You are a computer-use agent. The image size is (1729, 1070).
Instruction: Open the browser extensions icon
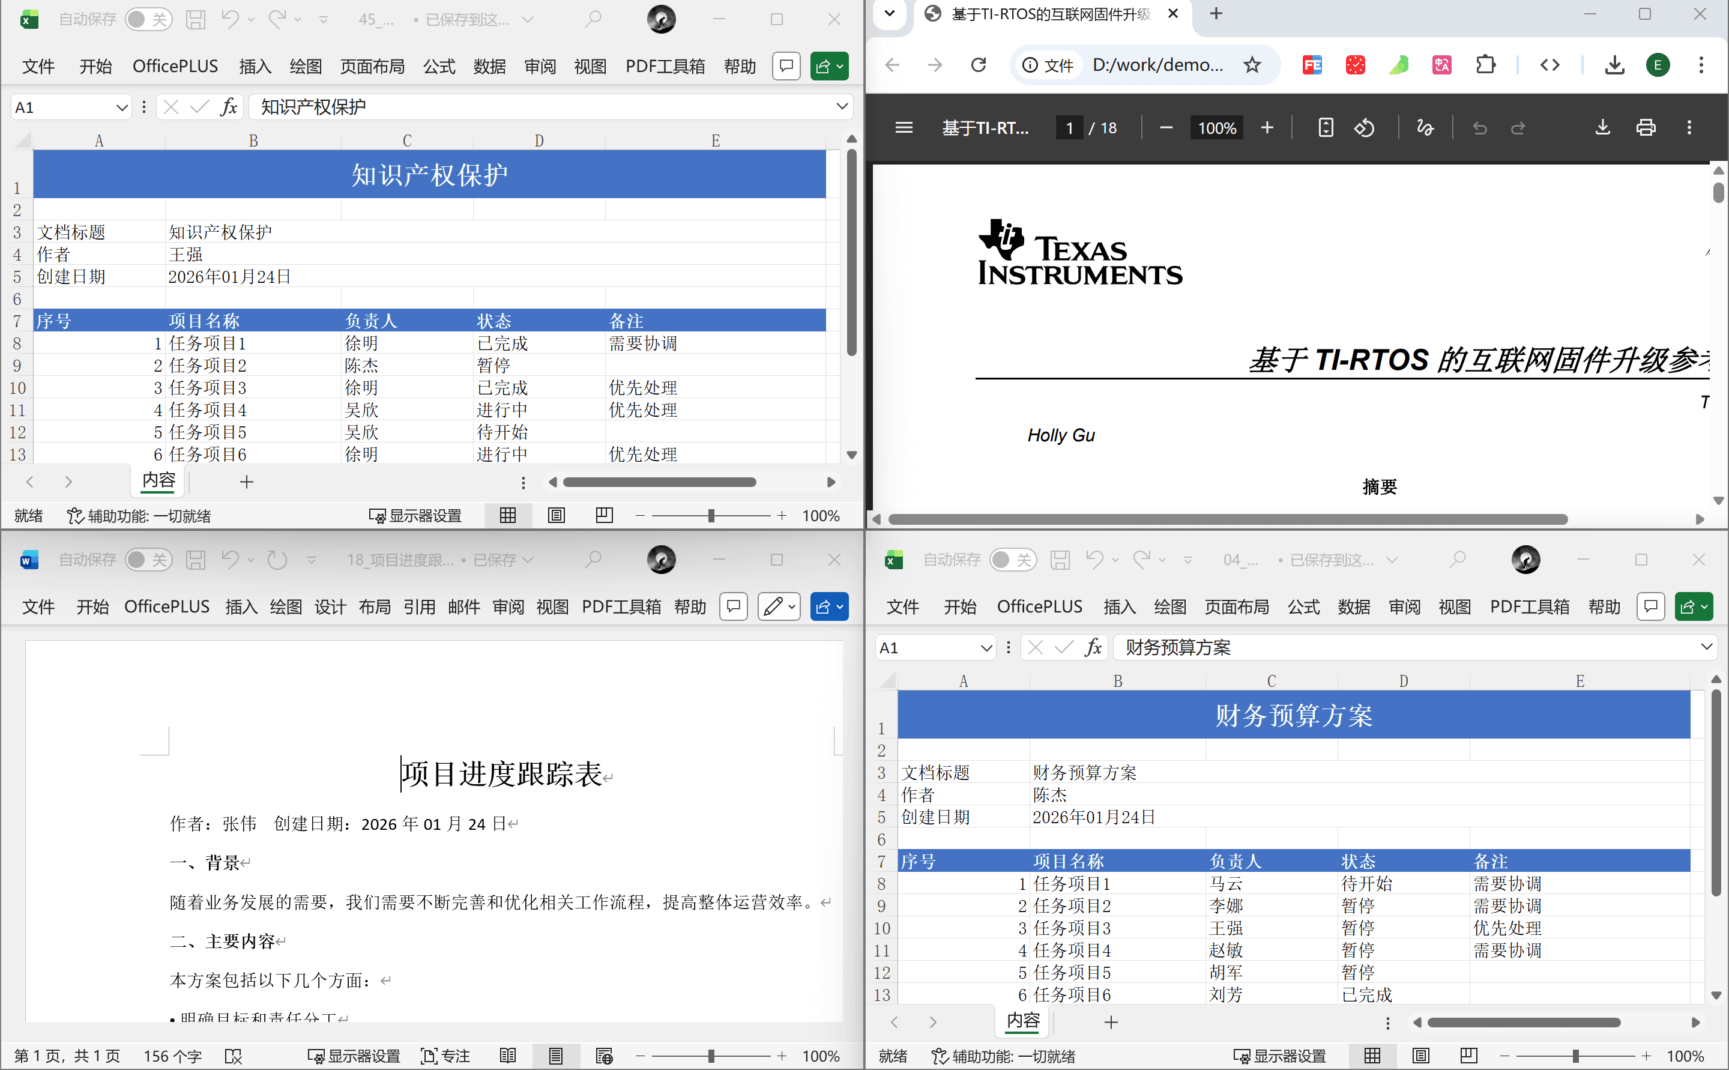pos(1486,64)
